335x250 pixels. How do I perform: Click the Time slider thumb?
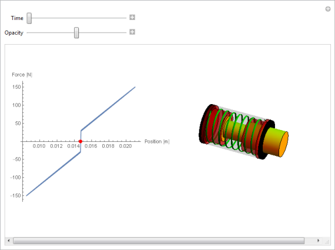click(29, 18)
